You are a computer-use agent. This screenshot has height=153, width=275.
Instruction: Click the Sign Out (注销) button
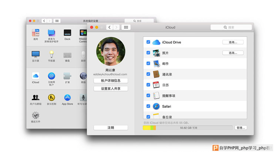point(111,128)
